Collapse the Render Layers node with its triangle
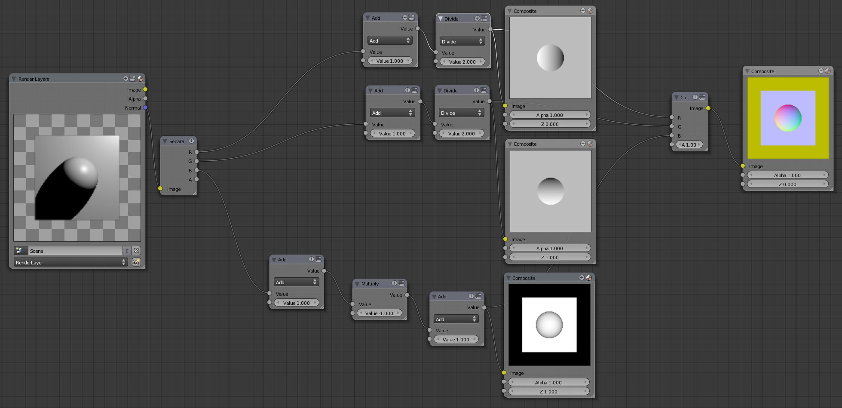The image size is (842, 408). click(14, 79)
